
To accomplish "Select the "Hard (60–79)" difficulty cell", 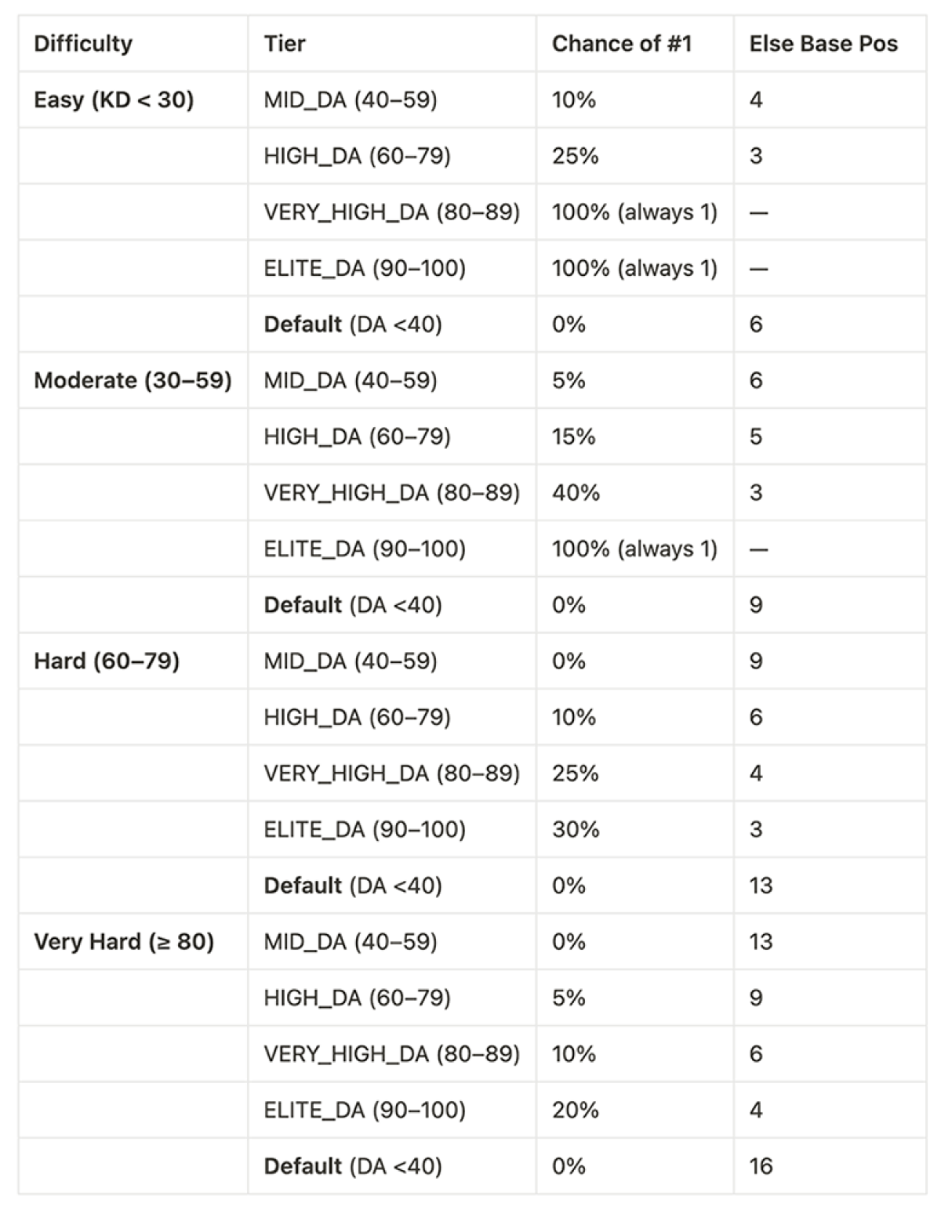I will click(107, 661).
